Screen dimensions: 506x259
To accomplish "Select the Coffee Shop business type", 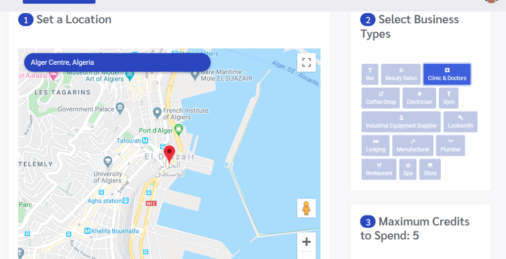I will [380, 98].
